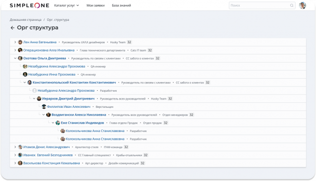Expand Иванюк Евгений Безподчиняев row
Image resolution: width=316 pixels, height=181 pixels.
pyautogui.click(x=15, y=155)
